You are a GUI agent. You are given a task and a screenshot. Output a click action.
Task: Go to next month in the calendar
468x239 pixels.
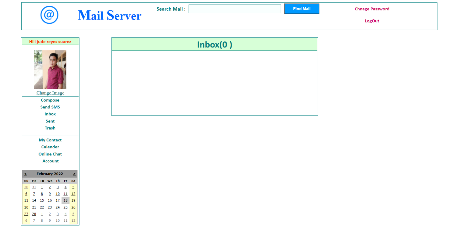74,174
